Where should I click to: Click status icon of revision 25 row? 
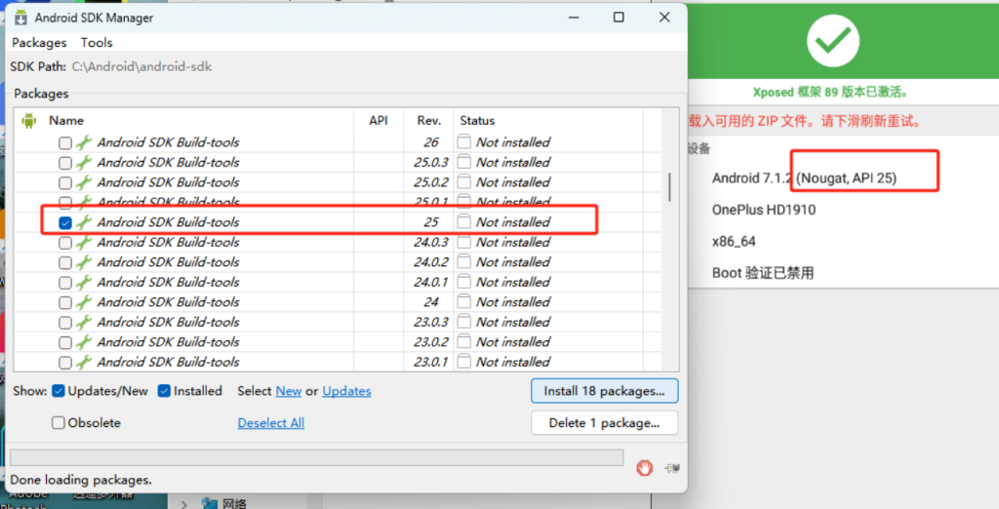tap(463, 221)
